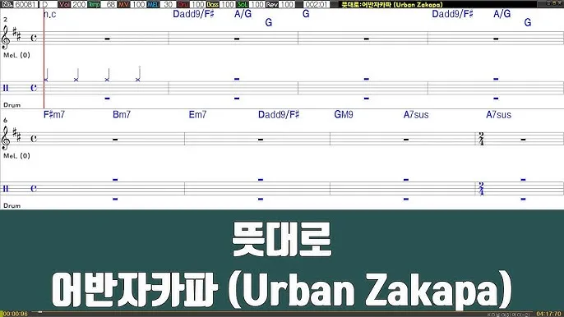Viewport: 564px width, 317px height.
Task: Click the 2/4 time signature on drum staff
Action: (481, 188)
